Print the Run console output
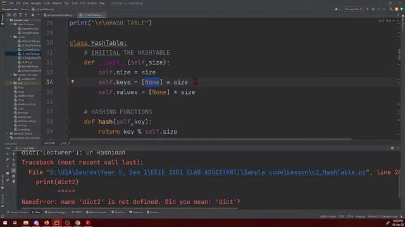This screenshot has height=227, width=405. click(x=14, y=176)
